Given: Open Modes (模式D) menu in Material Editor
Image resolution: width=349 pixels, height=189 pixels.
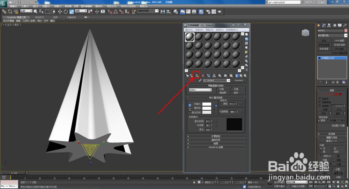Looking at the screenshot, I should tap(189, 30).
